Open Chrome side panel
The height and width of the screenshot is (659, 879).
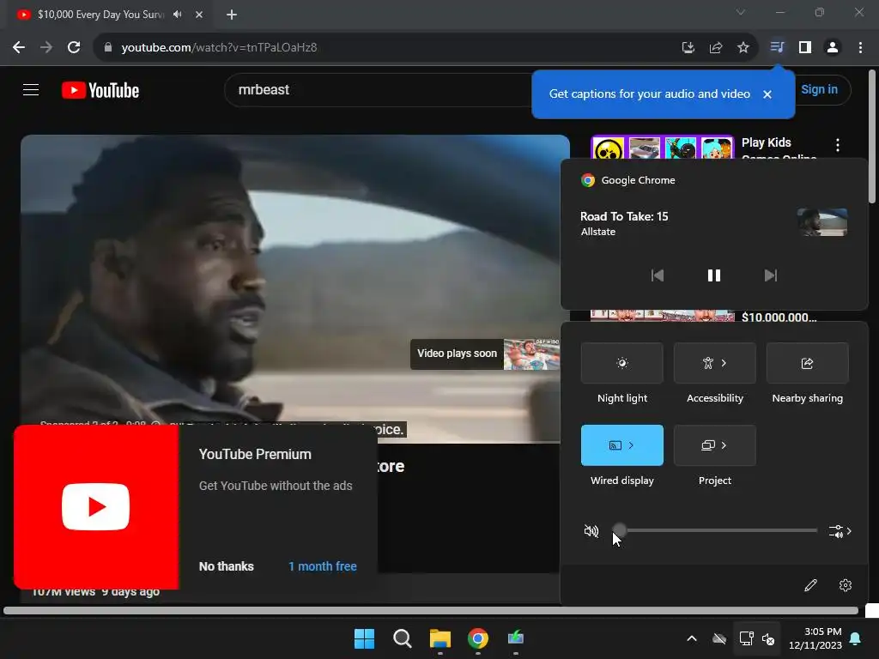pyautogui.click(x=805, y=48)
